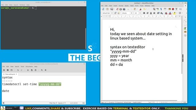Open the Table menu in Writer
Image resolution: width=196 pixels, height=110 pixels.
pyautogui.click(x=132, y=6)
